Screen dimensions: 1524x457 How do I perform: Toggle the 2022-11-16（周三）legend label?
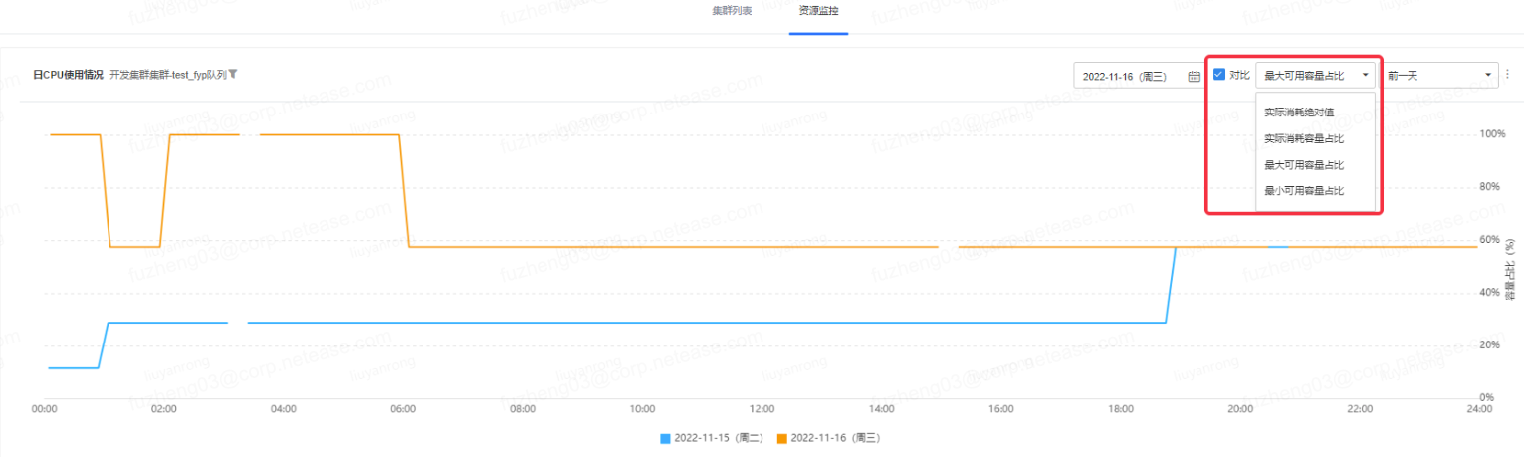coord(834,438)
